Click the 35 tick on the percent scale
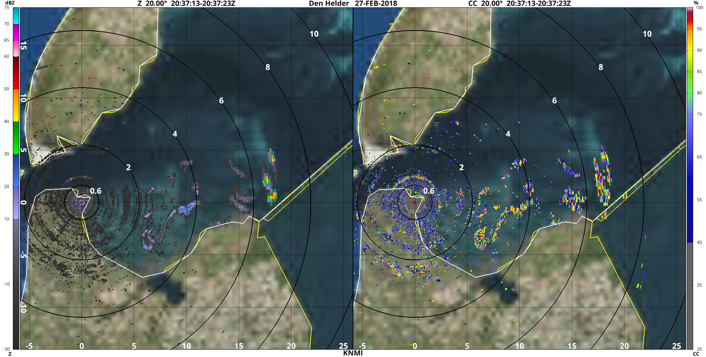Image resolution: width=706 pixels, height=357 pixels. point(699,285)
